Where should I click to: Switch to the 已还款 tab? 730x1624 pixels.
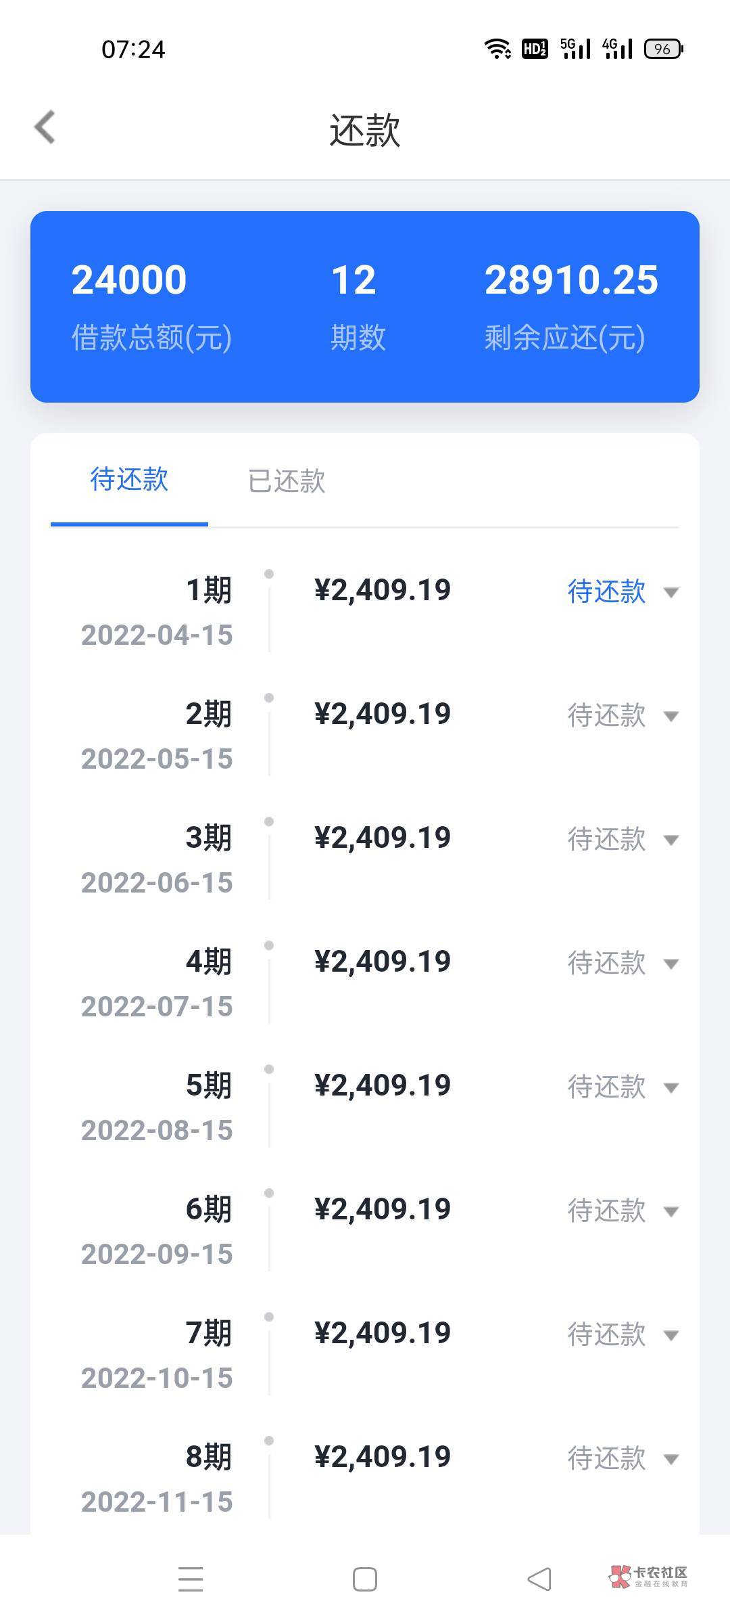click(287, 481)
